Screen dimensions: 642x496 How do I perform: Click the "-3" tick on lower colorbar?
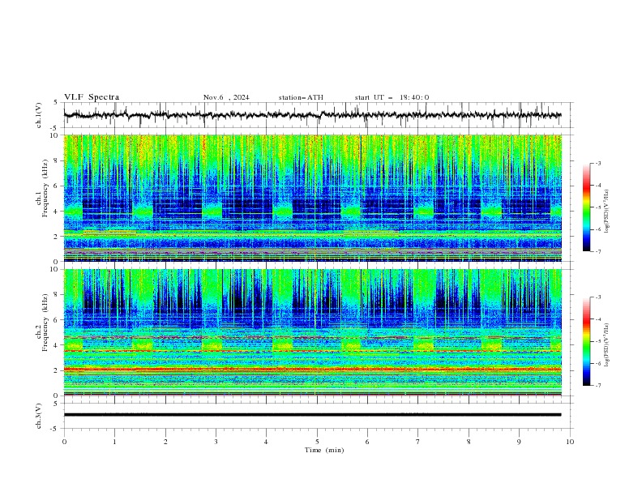598,297
